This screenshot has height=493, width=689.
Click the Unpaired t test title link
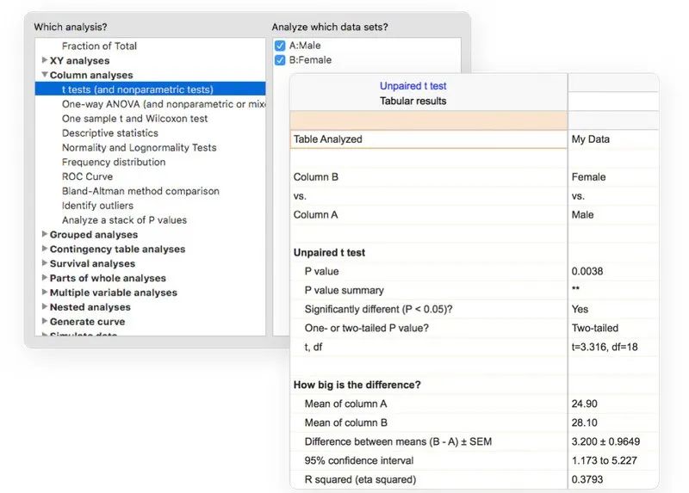pyautogui.click(x=413, y=86)
